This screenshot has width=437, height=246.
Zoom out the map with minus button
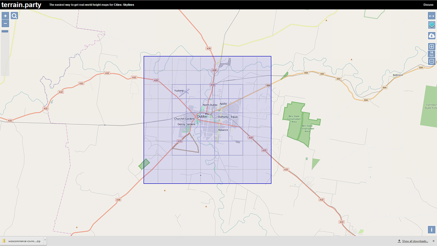coord(5,24)
